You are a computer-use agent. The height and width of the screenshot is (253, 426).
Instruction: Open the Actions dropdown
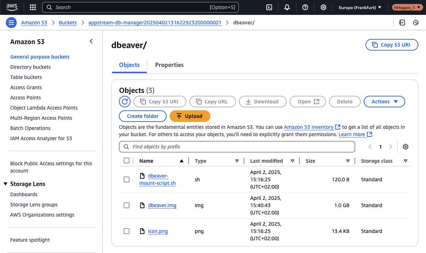pyautogui.click(x=384, y=102)
